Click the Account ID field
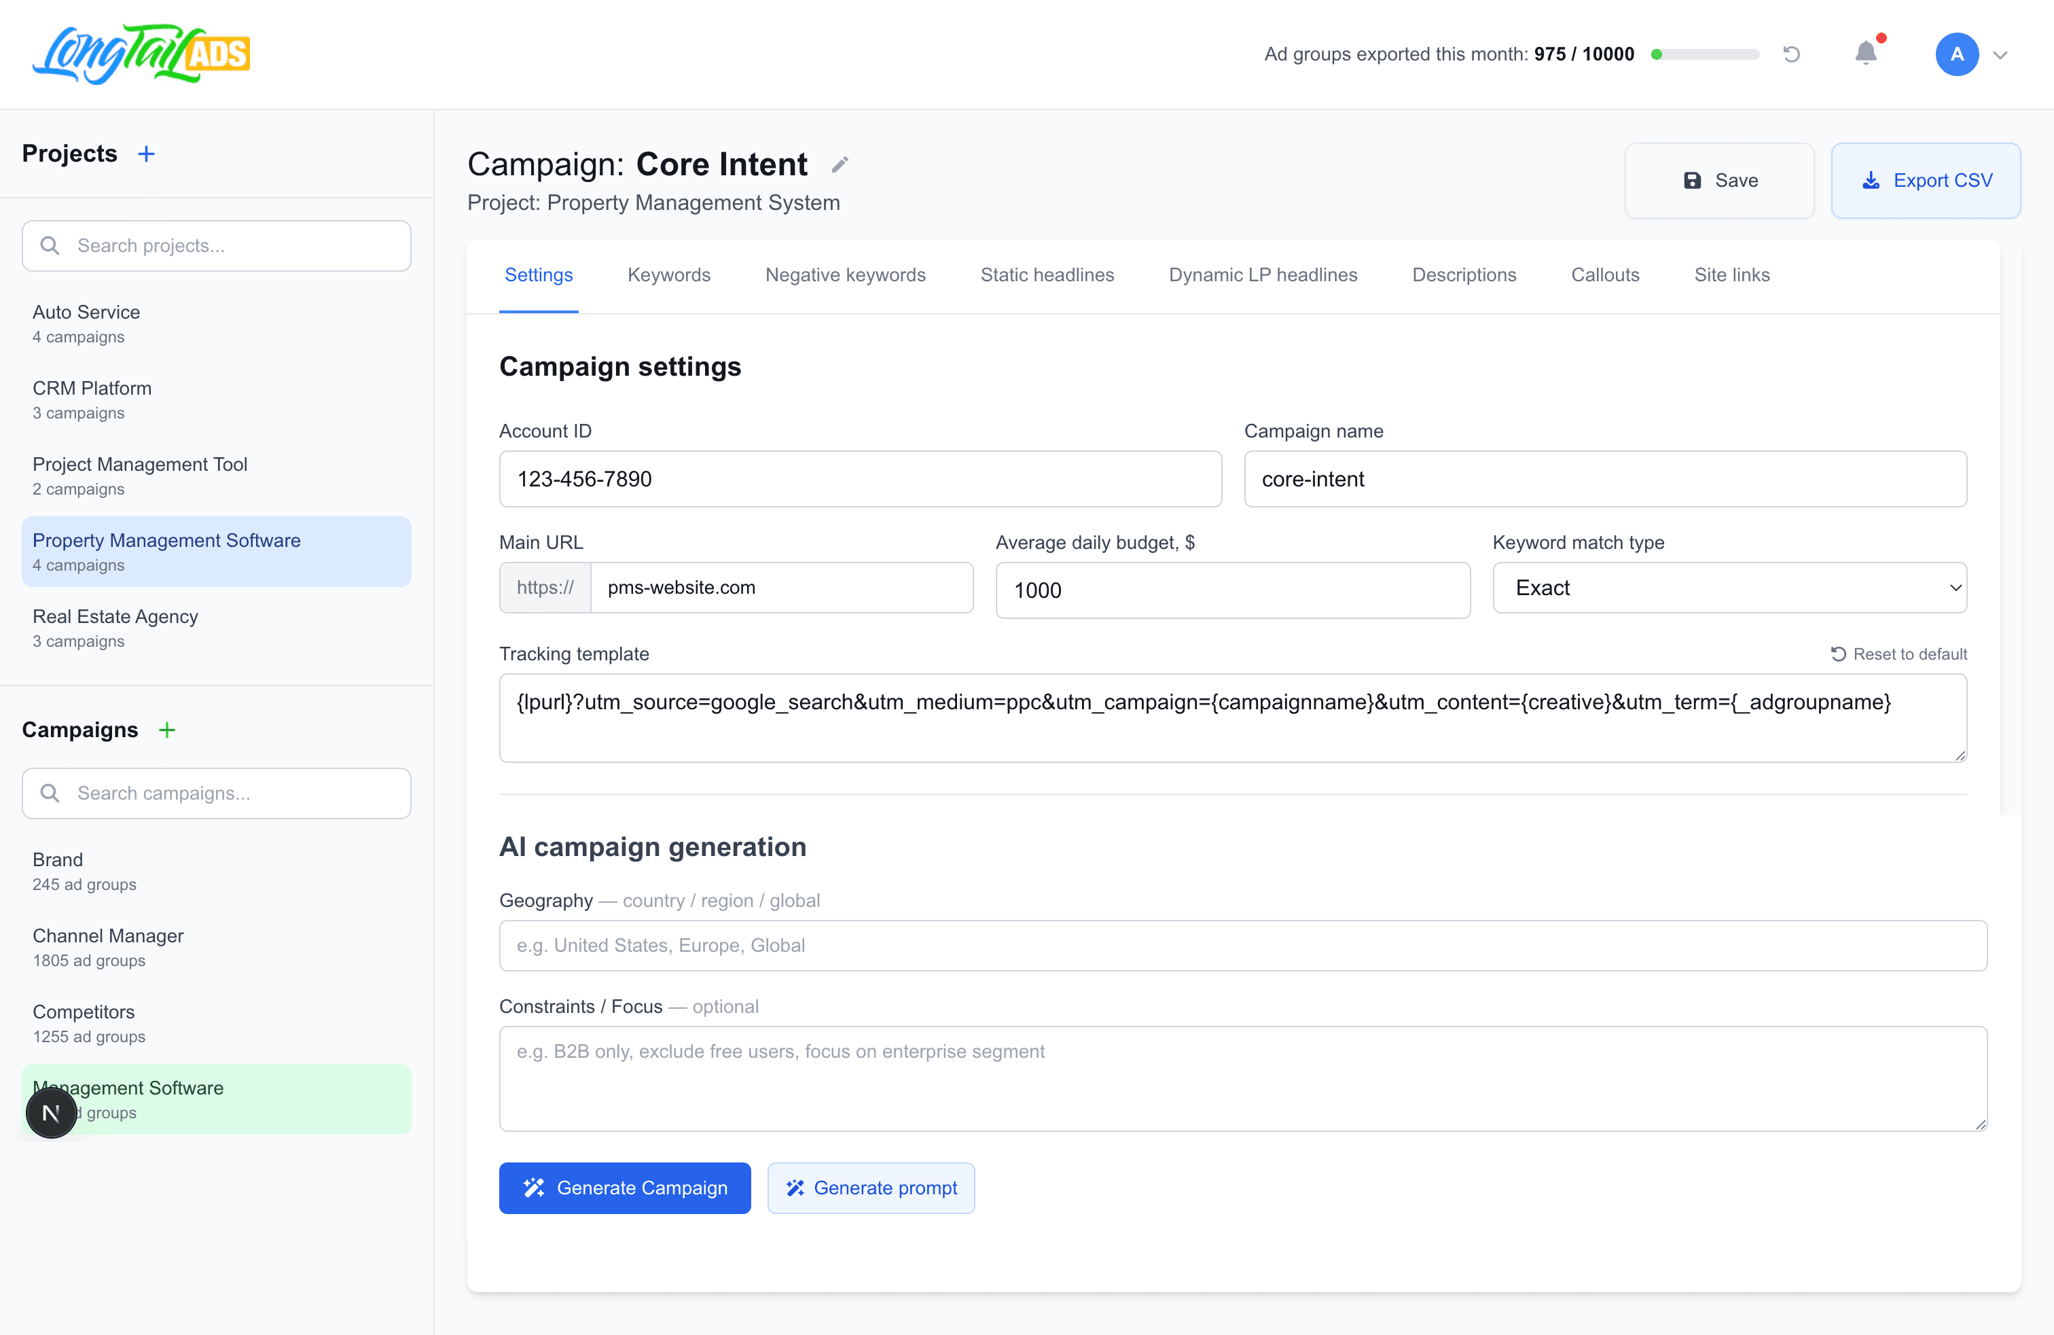This screenshot has width=2054, height=1335. pos(861,479)
